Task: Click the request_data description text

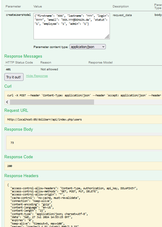Action: [122, 15]
